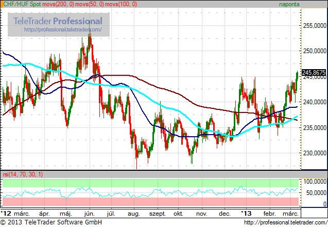The image size is (328, 227).
Task: Click the febr. month label
Action: 269,214
